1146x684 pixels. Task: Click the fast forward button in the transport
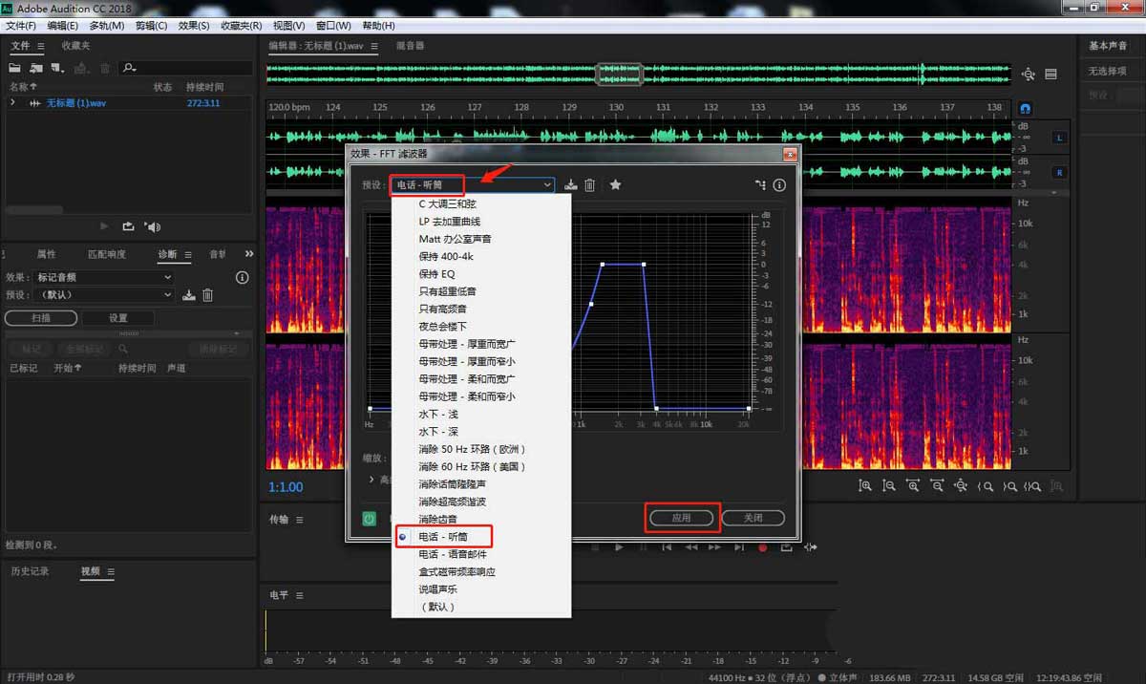(715, 547)
